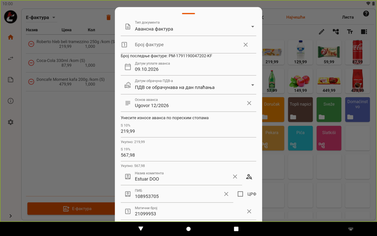This screenshot has height=236, width=377.
Task: Select the water bottle product 129,99
Action: tap(300, 53)
